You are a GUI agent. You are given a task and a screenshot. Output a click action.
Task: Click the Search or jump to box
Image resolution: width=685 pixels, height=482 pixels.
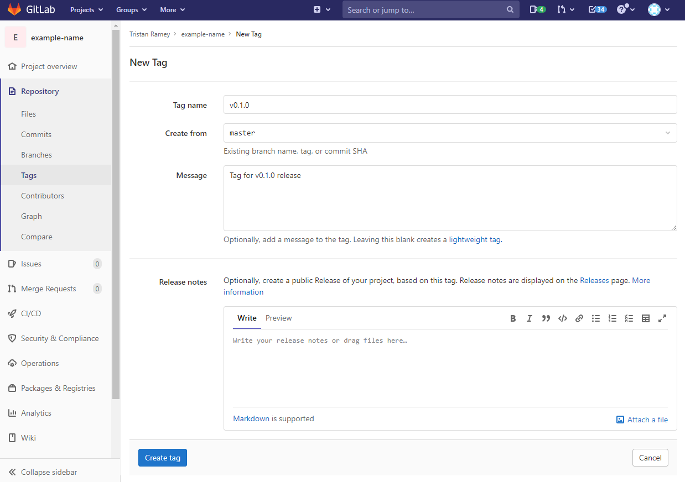click(x=425, y=10)
